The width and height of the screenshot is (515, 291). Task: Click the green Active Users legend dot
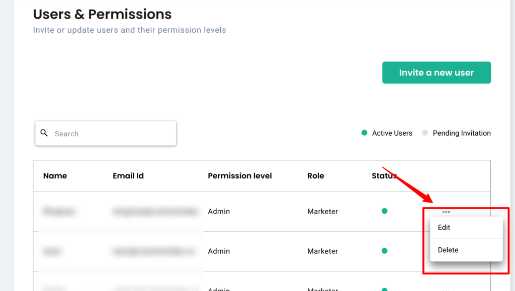coord(364,133)
